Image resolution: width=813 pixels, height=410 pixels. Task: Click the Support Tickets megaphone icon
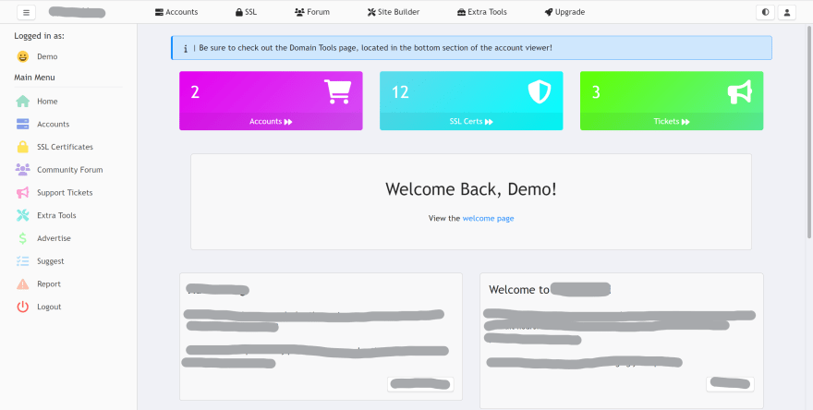[23, 192]
